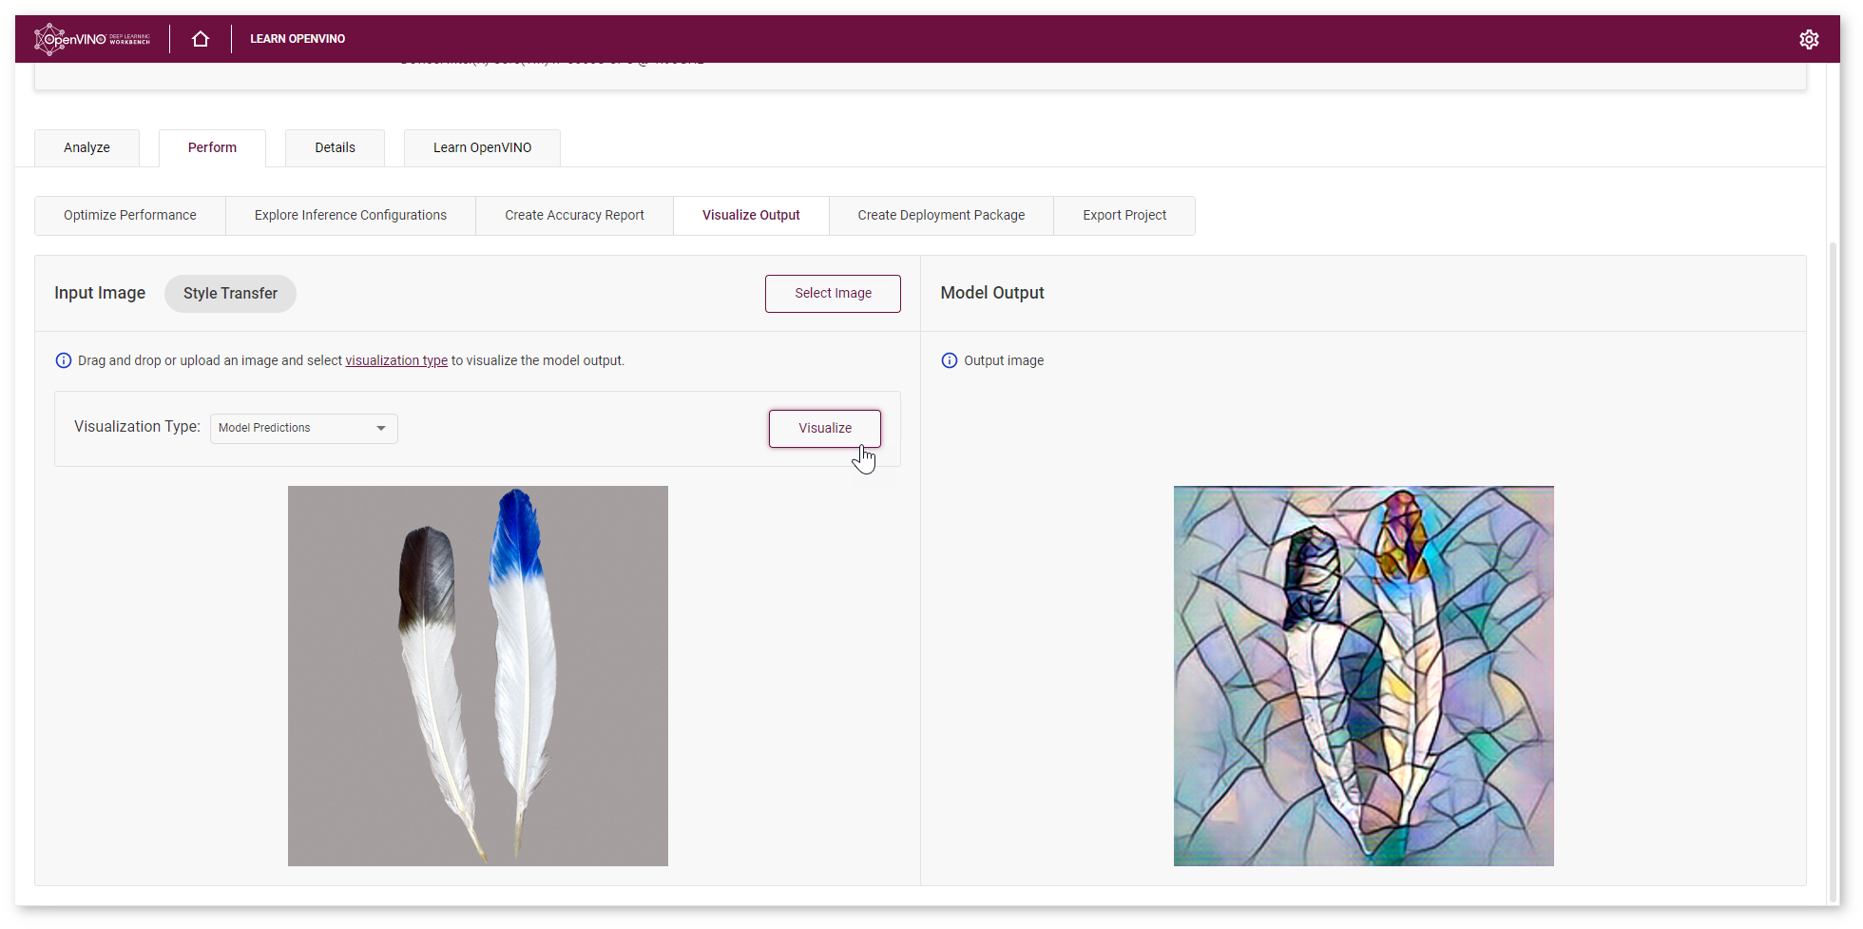Select the Export Project sub-tab
The image size is (1863, 929).
coord(1124,215)
